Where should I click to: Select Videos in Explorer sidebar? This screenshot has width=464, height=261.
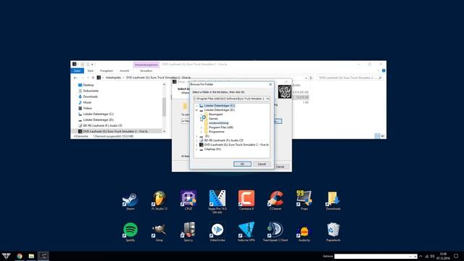87,108
